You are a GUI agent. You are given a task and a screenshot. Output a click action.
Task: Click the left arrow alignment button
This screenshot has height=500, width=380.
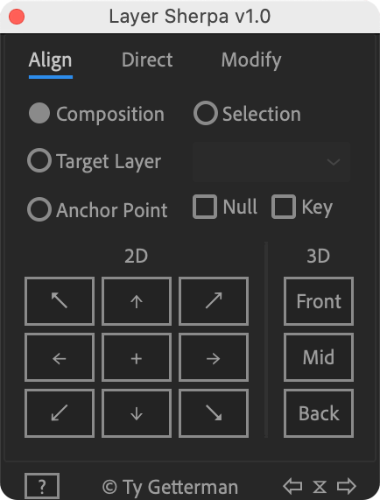click(x=60, y=357)
